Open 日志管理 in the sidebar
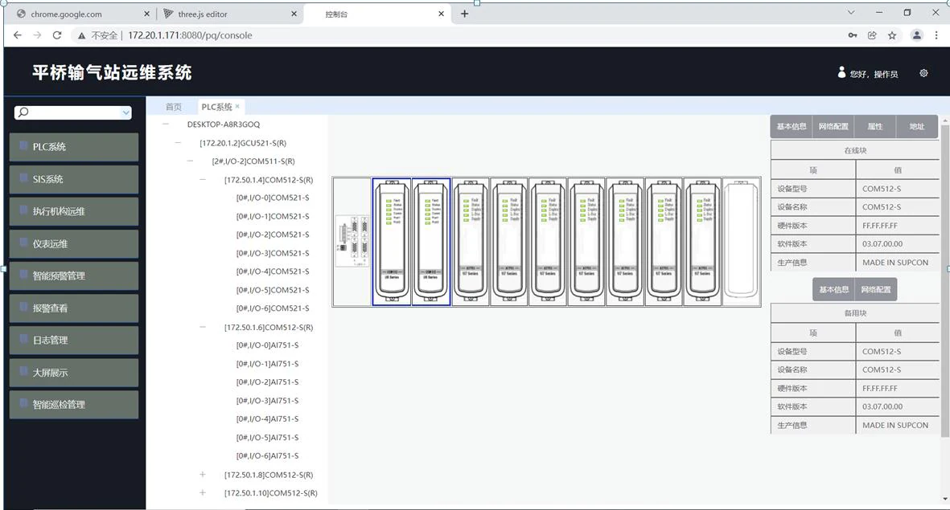The image size is (950, 510). [x=74, y=340]
